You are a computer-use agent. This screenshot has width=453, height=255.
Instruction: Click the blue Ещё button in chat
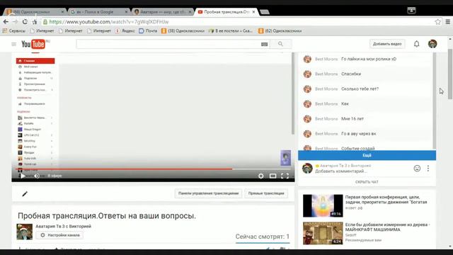point(367,155)
